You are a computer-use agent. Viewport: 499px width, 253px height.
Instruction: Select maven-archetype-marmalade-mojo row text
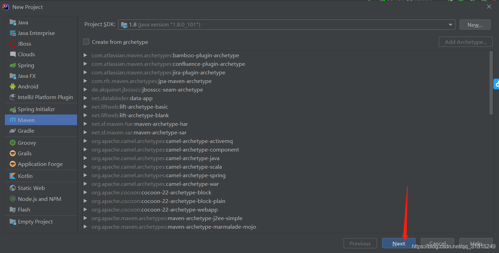click(174, 227)
